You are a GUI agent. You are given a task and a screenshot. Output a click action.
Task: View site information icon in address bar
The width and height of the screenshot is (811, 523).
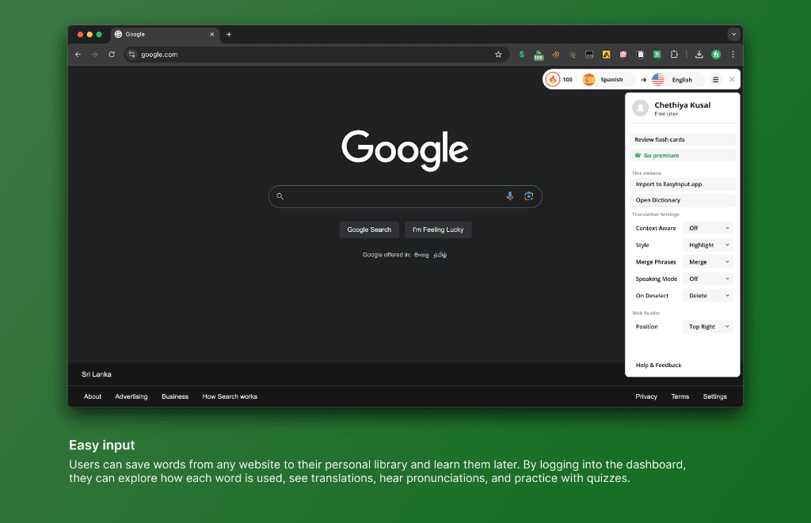point(132,55)
